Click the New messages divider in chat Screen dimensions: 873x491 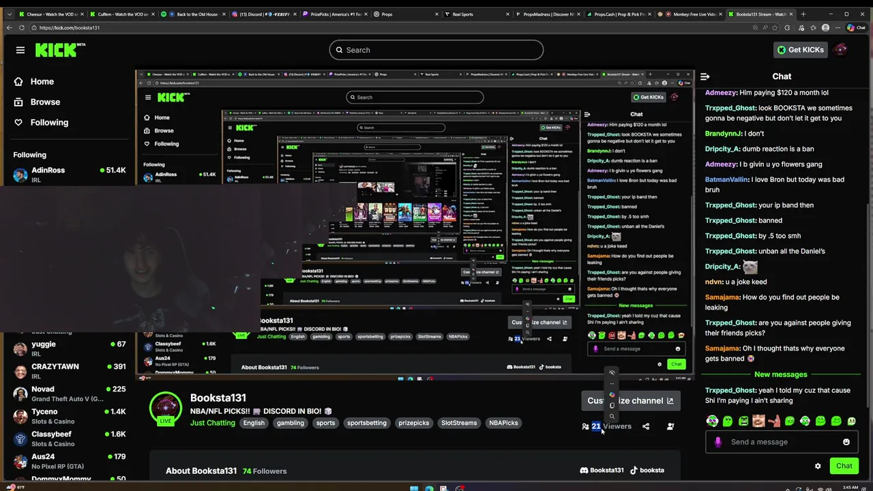[780, 374]
